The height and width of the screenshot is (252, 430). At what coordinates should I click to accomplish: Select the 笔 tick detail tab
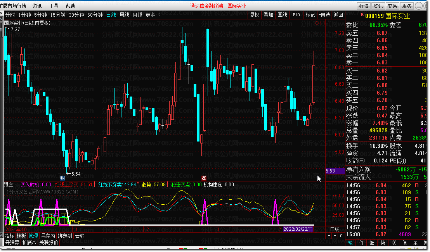(x=350, y=243)
